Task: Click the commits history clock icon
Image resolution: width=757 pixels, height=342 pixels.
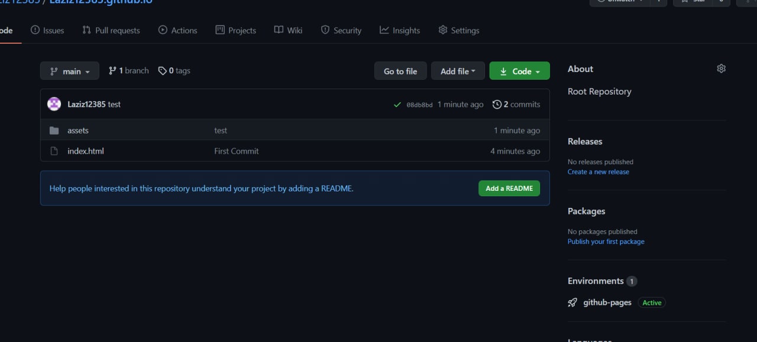Action: (497, 104)
